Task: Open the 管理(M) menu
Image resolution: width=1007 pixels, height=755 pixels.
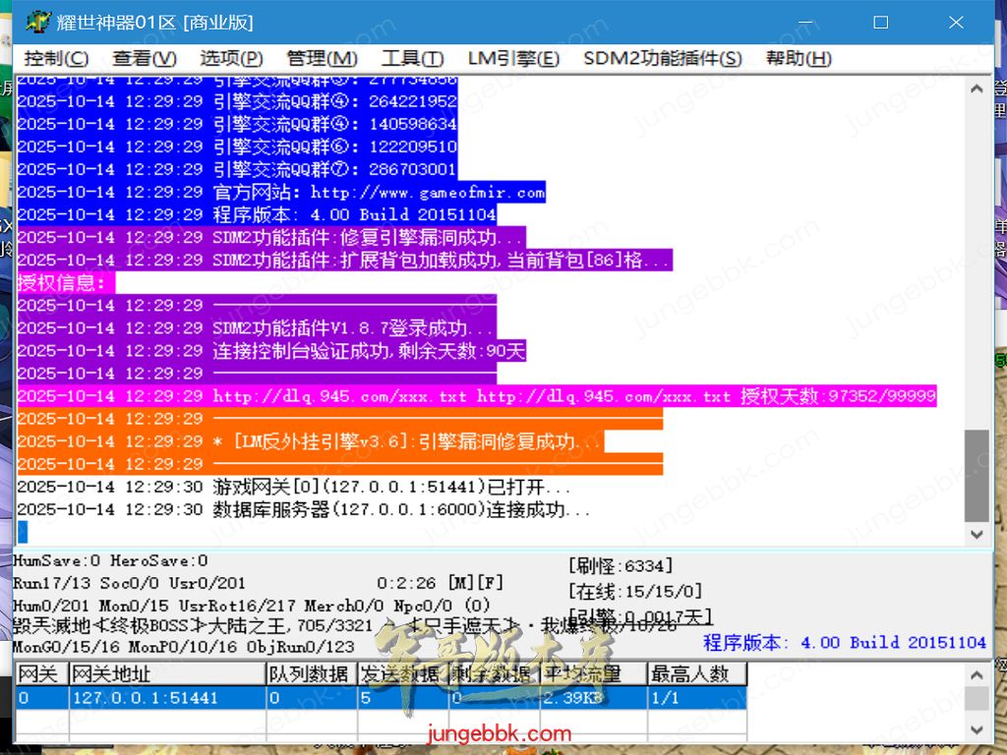Action: (x=322, y=59)
